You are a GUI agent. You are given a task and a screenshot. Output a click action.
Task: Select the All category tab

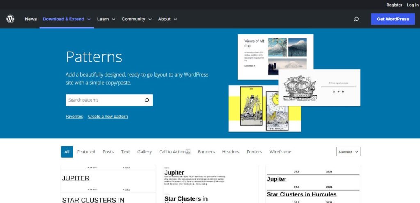click(67, 152)
